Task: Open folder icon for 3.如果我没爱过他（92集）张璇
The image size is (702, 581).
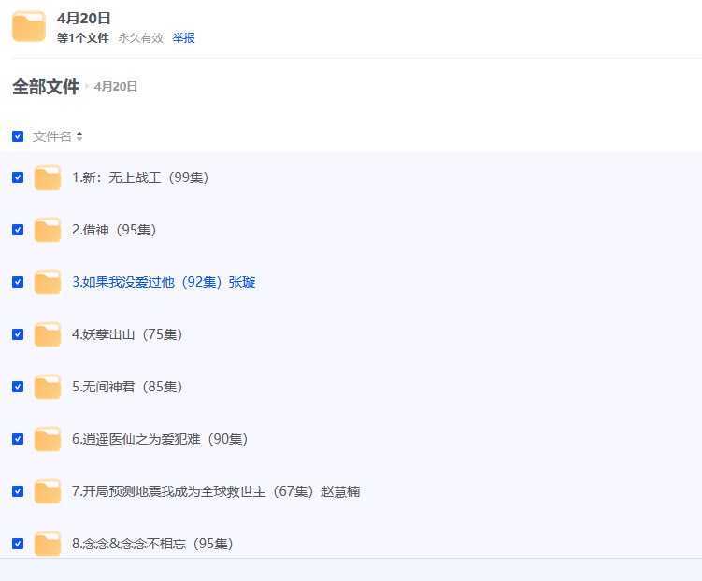Action: pos(48,282)
